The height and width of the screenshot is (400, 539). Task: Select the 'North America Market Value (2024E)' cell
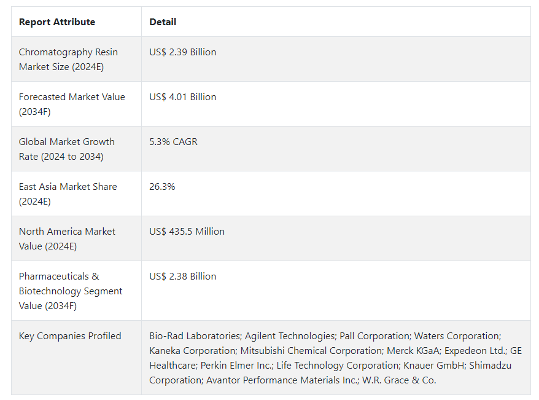[x=67, y=239]
